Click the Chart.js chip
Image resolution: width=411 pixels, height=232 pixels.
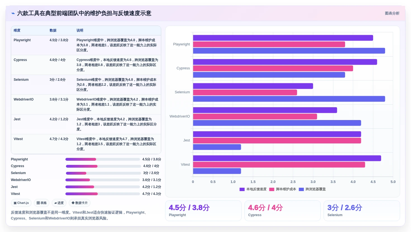pyautogui.click(x=21, y=203)
